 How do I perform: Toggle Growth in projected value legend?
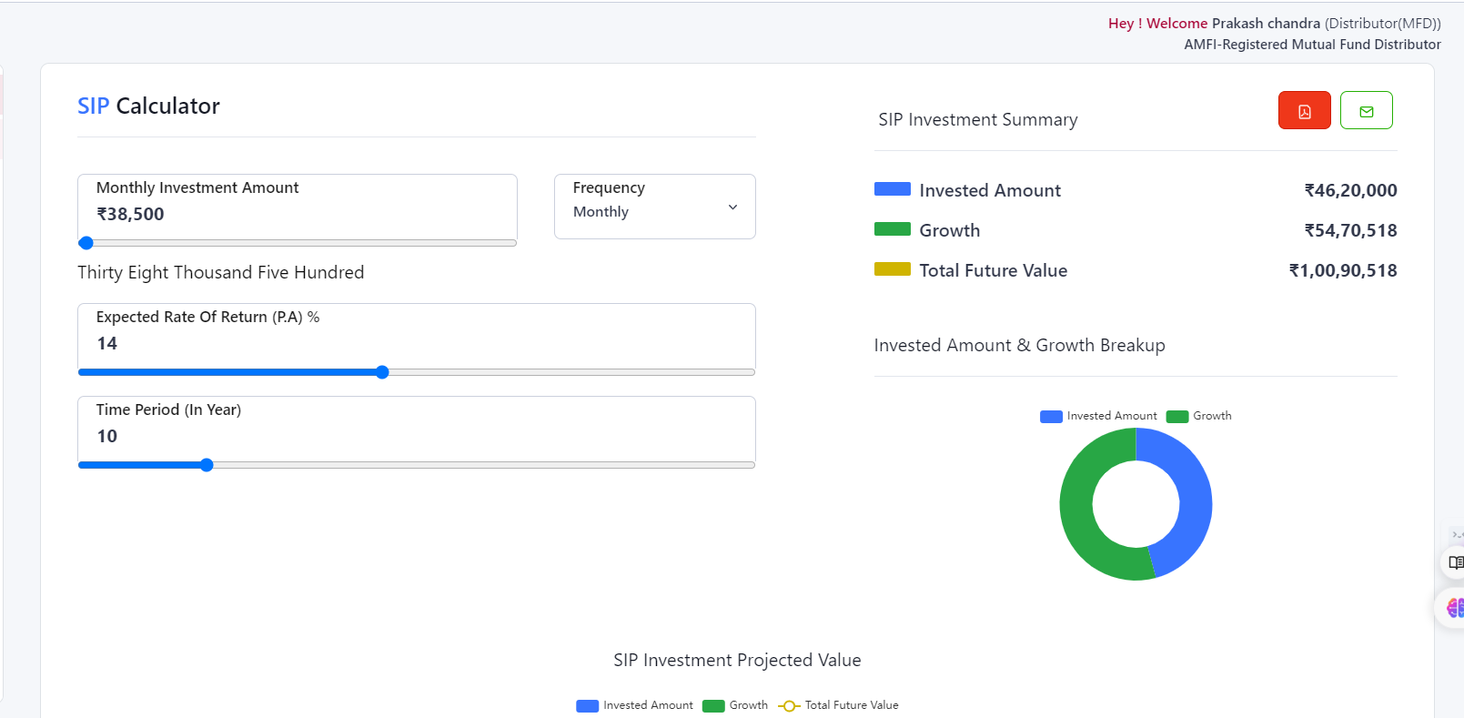(736, 705)
